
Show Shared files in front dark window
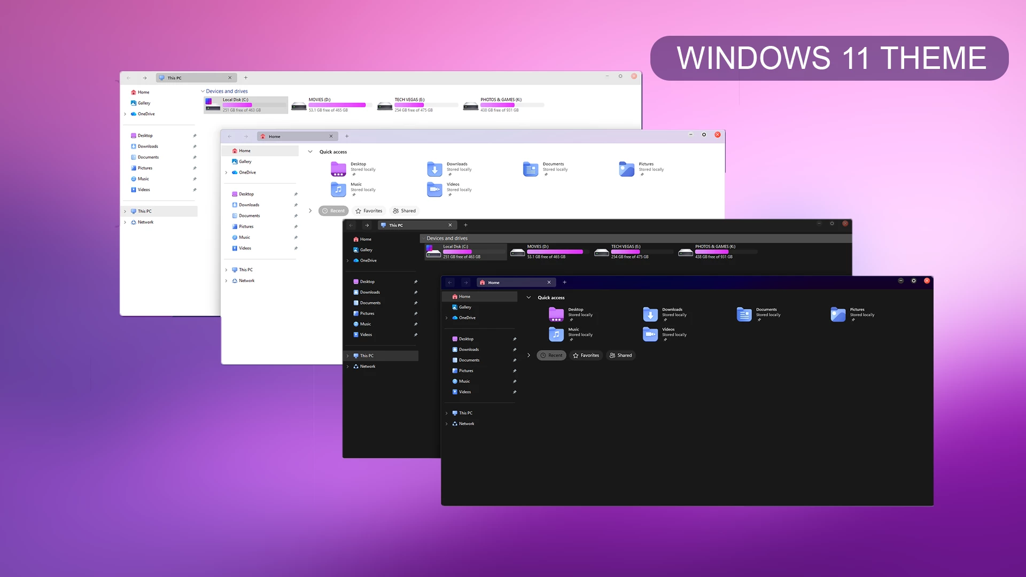pos(620,355)
